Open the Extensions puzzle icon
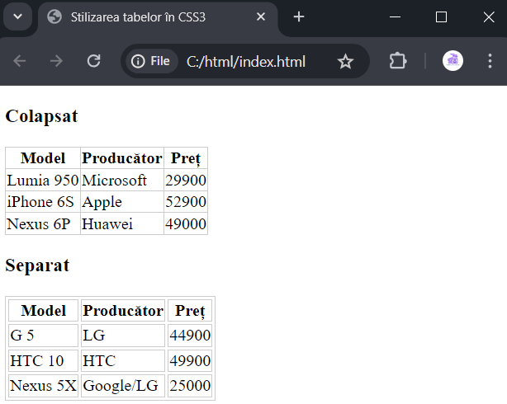This screenshot has height=404, width=507. coord(398,61)
